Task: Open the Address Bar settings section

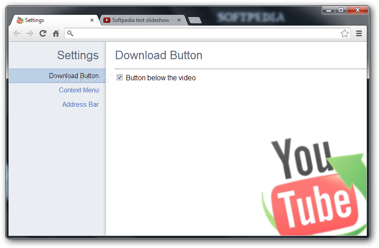Action: [x=80, y=104]
